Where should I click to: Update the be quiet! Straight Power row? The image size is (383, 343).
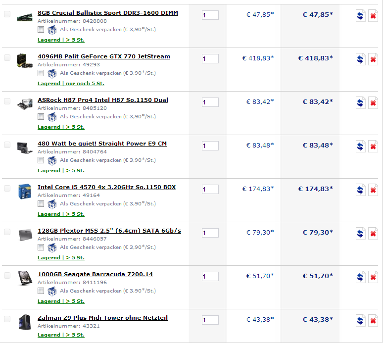coord(360,147)
